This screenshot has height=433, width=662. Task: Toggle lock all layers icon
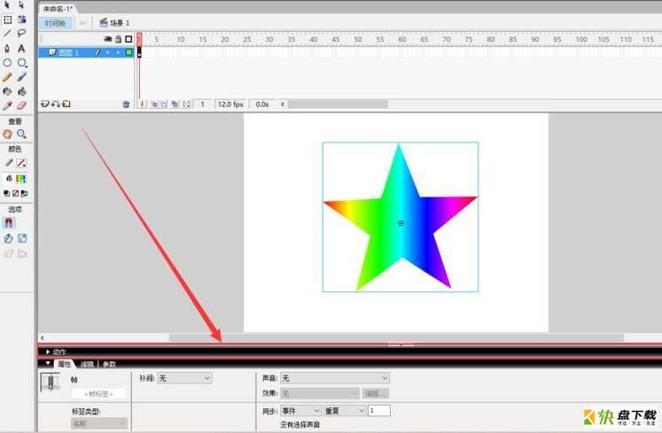coord(119,39)
